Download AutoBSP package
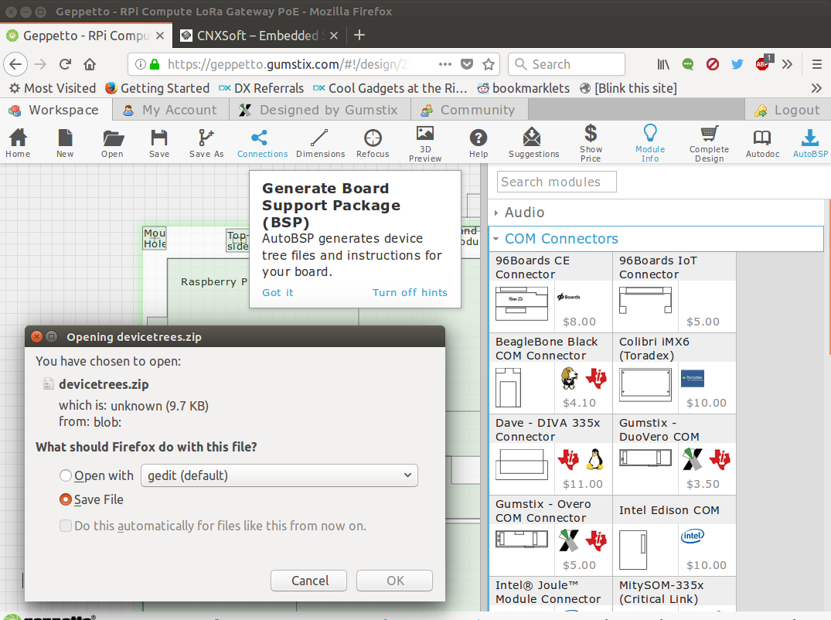The height and width of the screenshot is (620, 831). coord(810,143)
